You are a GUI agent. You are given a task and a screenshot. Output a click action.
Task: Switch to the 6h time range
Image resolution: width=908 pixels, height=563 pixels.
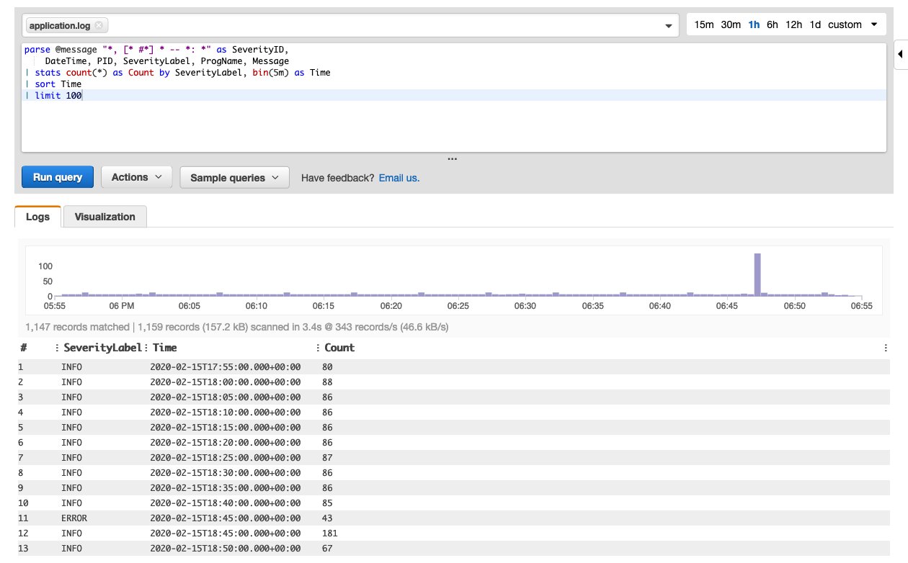pyautogui.click(x=773, y=24)
